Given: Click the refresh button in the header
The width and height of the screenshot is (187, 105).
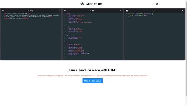Looking at the screenshot, I should (157, 4).
